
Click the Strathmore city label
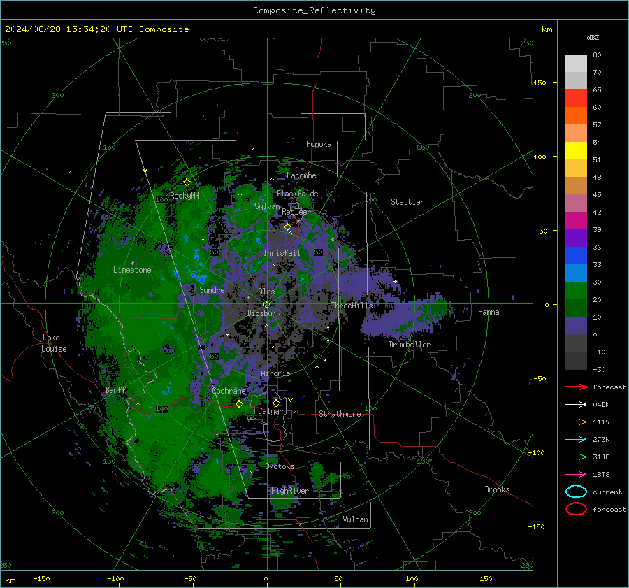(x=340, y=414)
